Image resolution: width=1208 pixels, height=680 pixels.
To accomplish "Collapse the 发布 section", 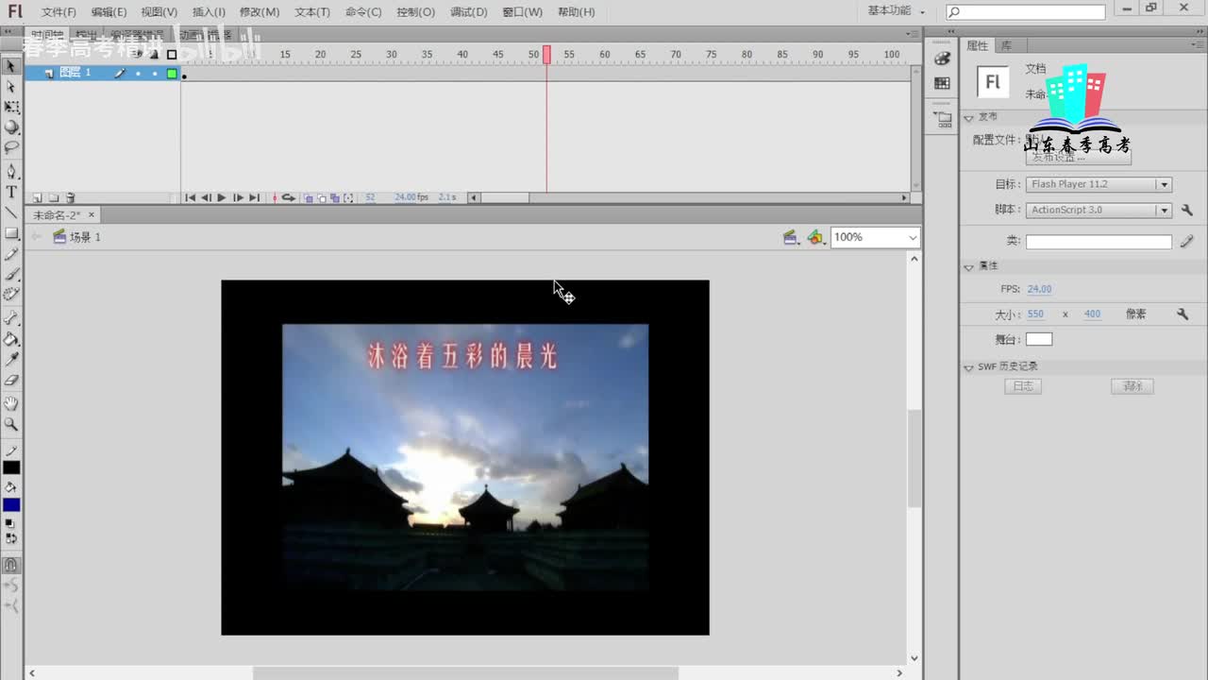I will tap(968, 118).
